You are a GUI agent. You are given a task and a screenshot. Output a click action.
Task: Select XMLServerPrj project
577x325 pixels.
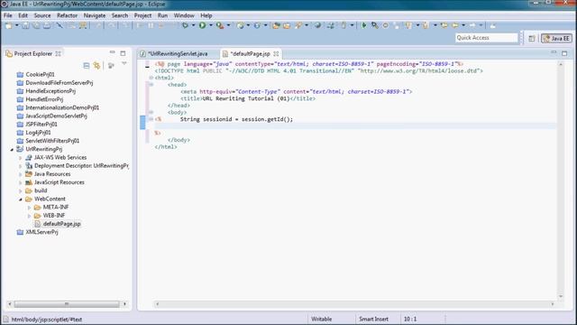41,232
